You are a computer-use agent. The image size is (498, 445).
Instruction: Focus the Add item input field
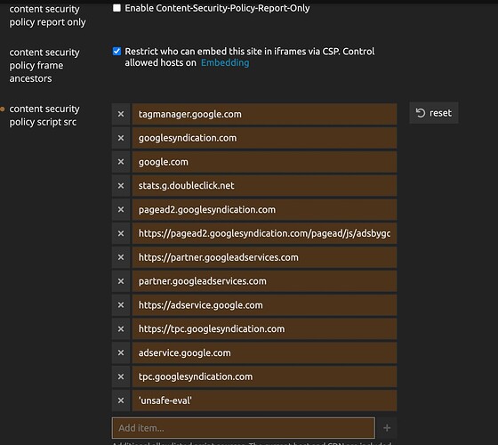(244, 428)
